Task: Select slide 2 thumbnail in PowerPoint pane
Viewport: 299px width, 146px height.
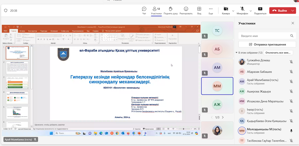Action: [17, 68]
